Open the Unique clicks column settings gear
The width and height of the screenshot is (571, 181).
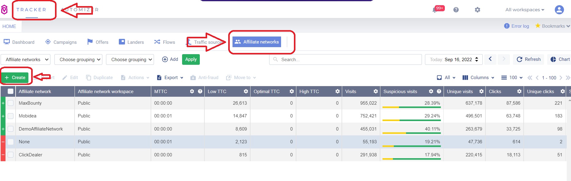(x=562, y=91)
